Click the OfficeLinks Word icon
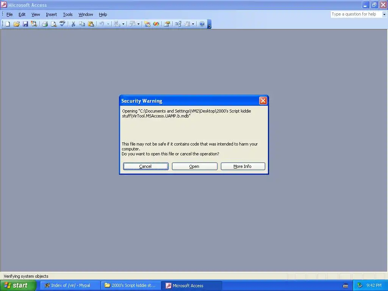The height and width of the screenshot is (291, 388). [117, 24]
